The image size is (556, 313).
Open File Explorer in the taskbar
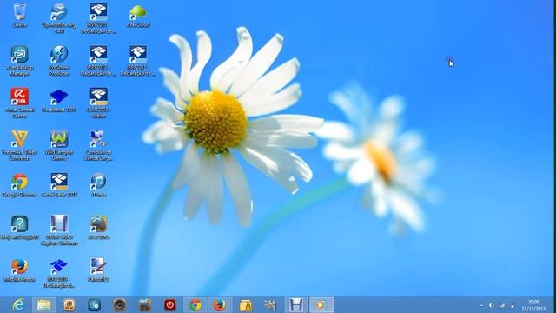point(43,305)
